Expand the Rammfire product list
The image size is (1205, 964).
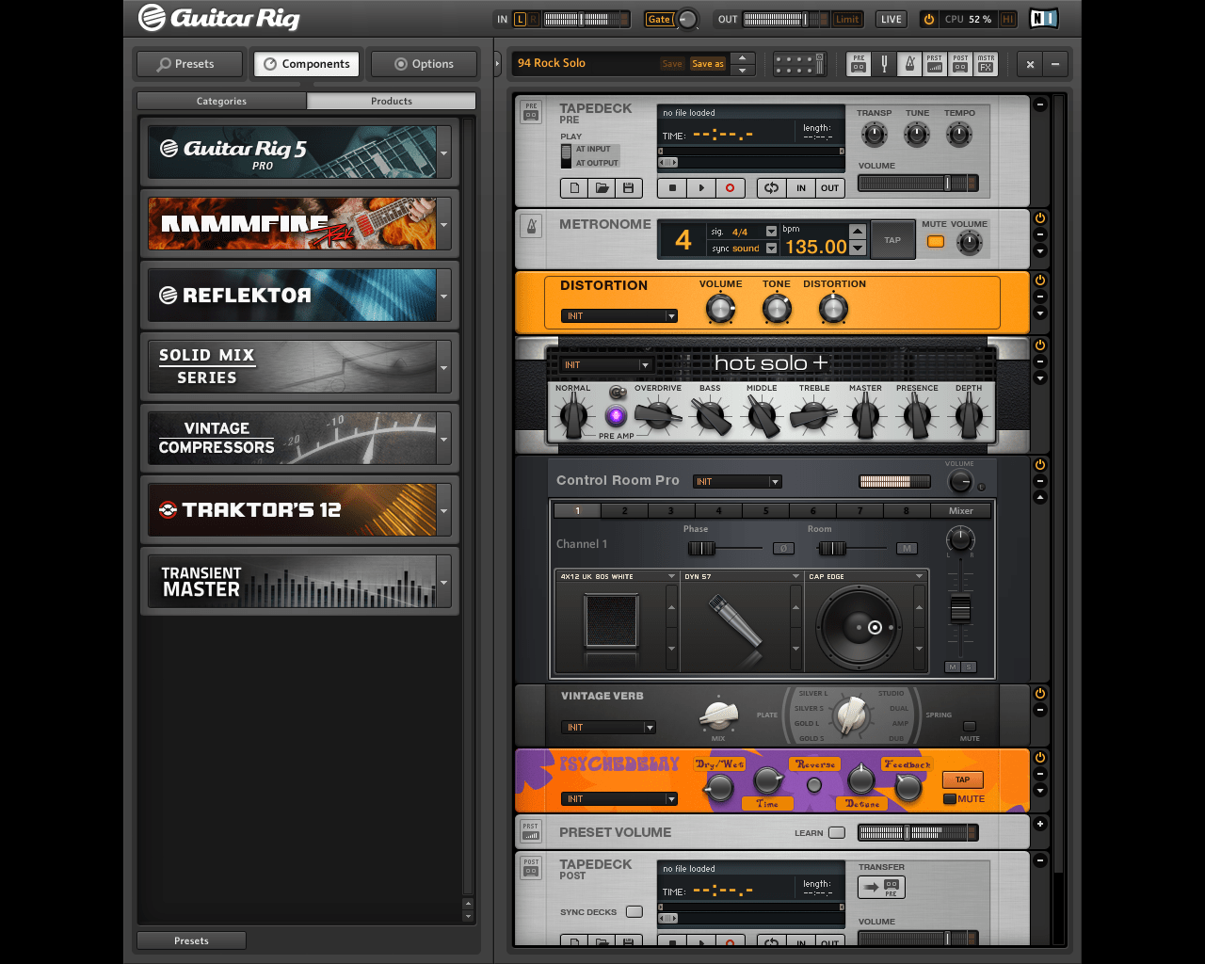(443, 224)
